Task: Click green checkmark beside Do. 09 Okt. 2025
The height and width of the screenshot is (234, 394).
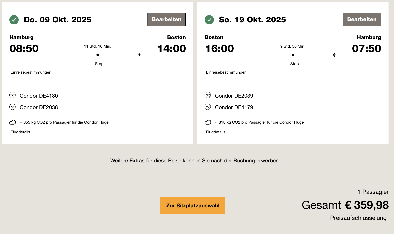Action: pyautogui.click(x=14, y=20)
